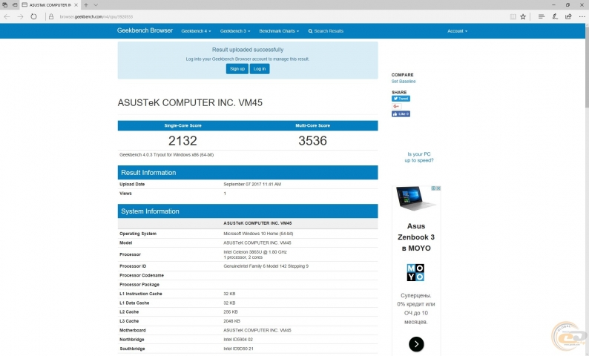The image size is (589, 356).
Task: Click the Set Baseline link
Action: [404, 82]
